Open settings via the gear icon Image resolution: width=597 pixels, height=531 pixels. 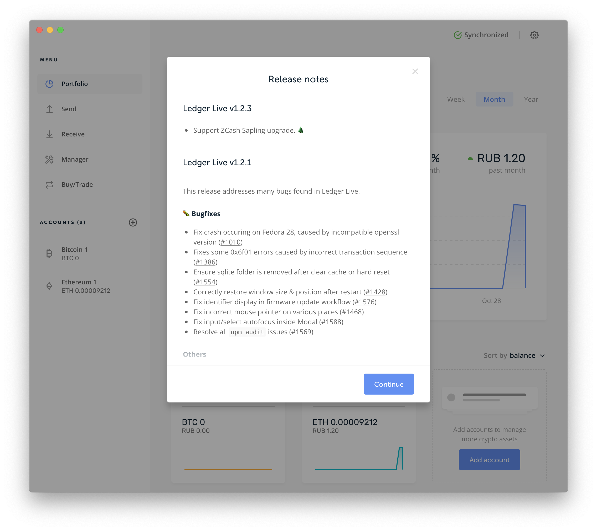534,35
